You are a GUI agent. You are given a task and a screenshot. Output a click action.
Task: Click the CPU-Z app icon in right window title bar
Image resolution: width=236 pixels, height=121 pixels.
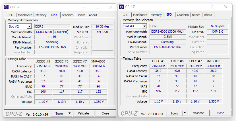pyautogui.click(x=121, y=7)
